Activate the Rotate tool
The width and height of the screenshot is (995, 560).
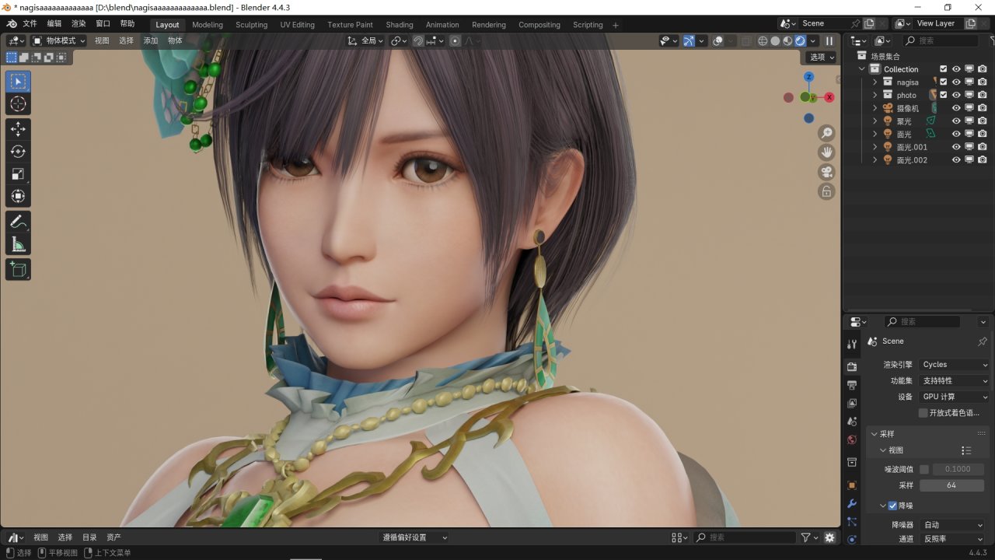[18, 152]
